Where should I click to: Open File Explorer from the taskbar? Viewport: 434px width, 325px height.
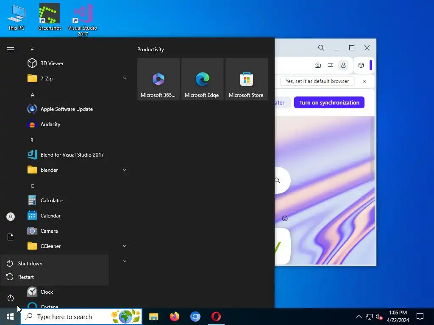point(153,317)
